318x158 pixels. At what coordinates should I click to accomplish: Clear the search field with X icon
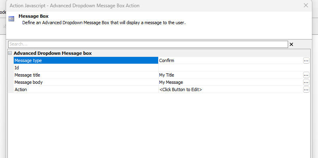click(291, 44)
